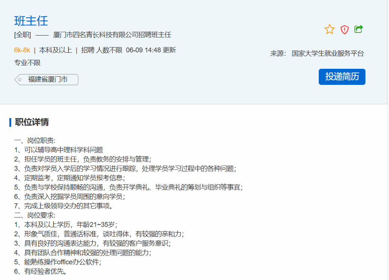The height and width of the screenshot is (280, 389).
Task: Click the 二、岗位要求 subheading
Action: click(35, 215)
